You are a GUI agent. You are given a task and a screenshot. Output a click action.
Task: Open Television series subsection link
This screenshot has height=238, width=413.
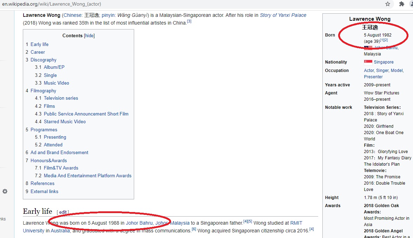(61, 98)
